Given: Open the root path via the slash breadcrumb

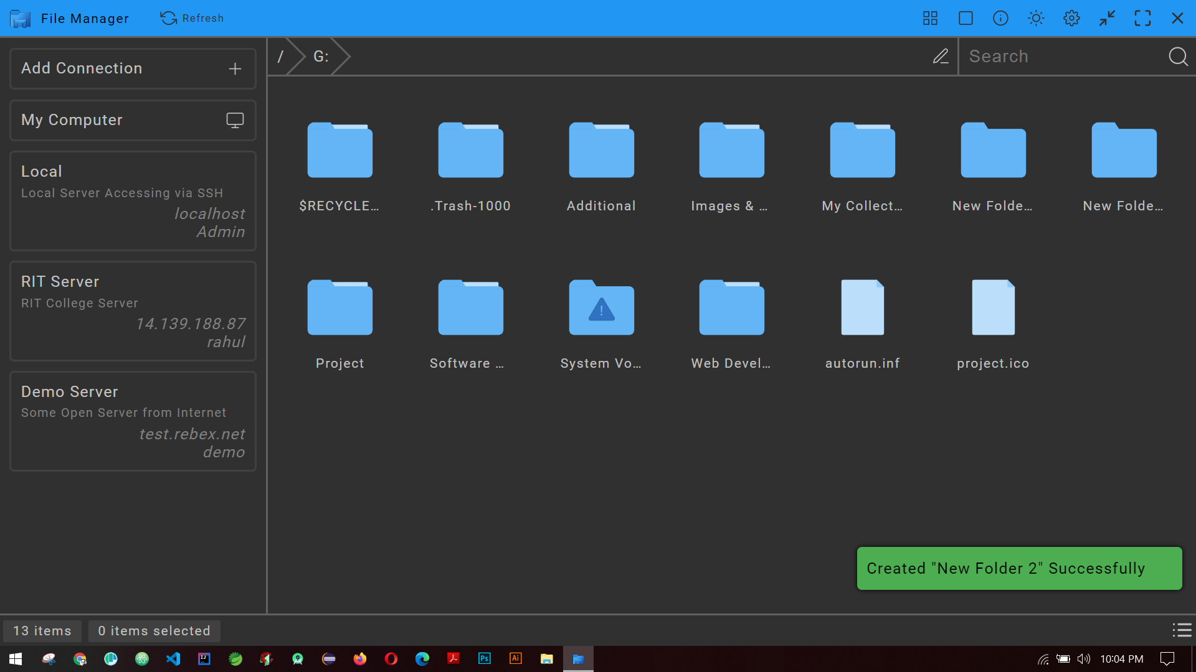Looking at the screenshot, I should [282, 56].
